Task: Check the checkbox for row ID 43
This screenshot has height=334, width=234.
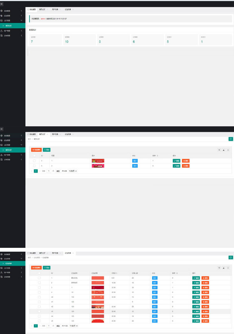Action: pyautogui.click(x=39, y=311)
